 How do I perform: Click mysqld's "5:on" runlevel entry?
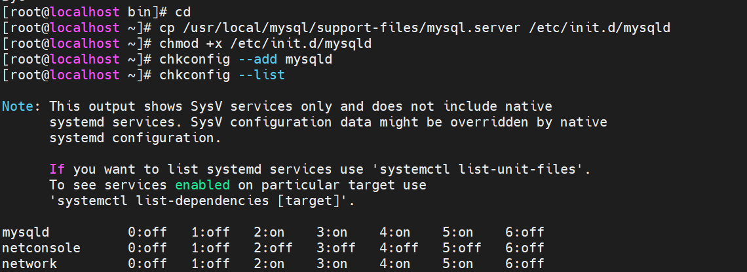tap(458, 232)
